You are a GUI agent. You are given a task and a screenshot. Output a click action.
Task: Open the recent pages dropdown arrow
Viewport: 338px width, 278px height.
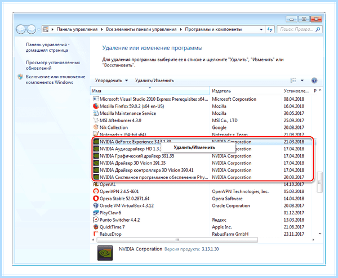39,29
